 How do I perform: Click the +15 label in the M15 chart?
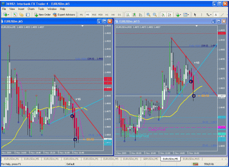[x=197, y=63]
